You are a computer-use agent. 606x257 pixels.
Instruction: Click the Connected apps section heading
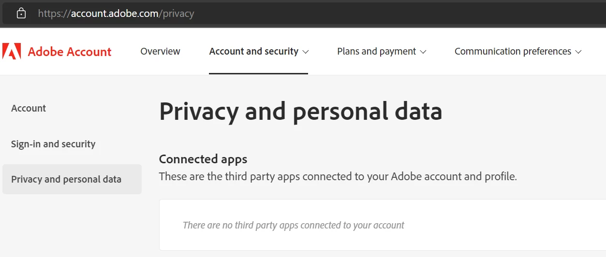(x=203, y=159)
